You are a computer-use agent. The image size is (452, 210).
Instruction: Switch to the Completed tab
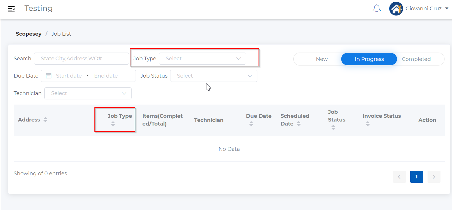(416, 59)
